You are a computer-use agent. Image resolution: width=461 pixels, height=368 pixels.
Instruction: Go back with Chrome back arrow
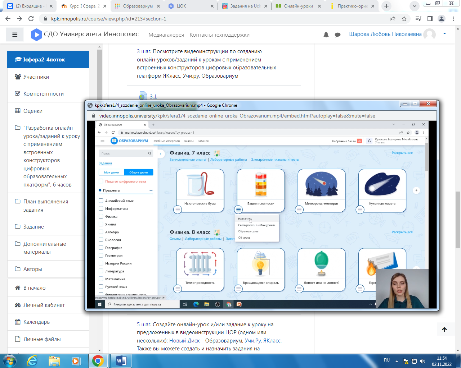click(x=8, y=19)
